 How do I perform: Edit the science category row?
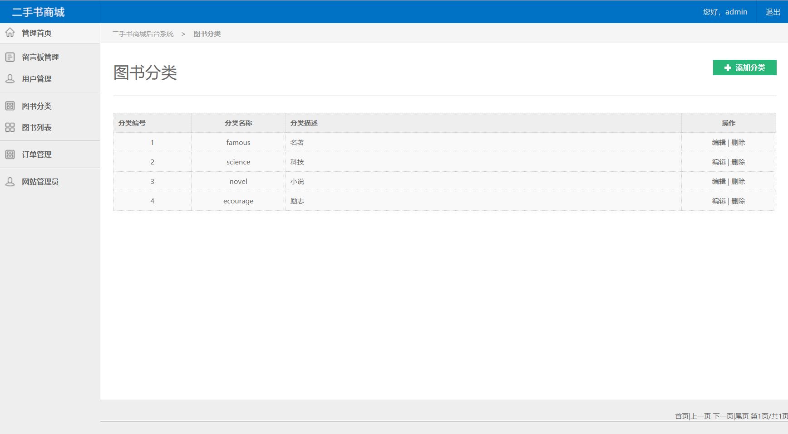[x=719, y=162]
